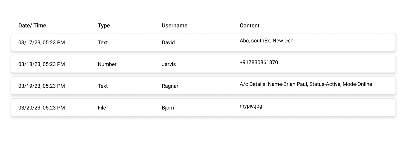Click the File type cell
Image resolution: width=406 pixels, height=141 pixels.
pyautogui.click(x=102, y=108)
